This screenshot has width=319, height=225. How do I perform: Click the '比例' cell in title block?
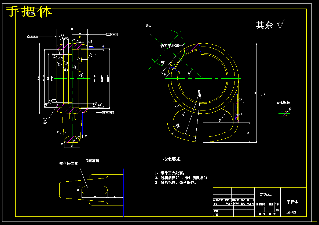coord(277,204)
